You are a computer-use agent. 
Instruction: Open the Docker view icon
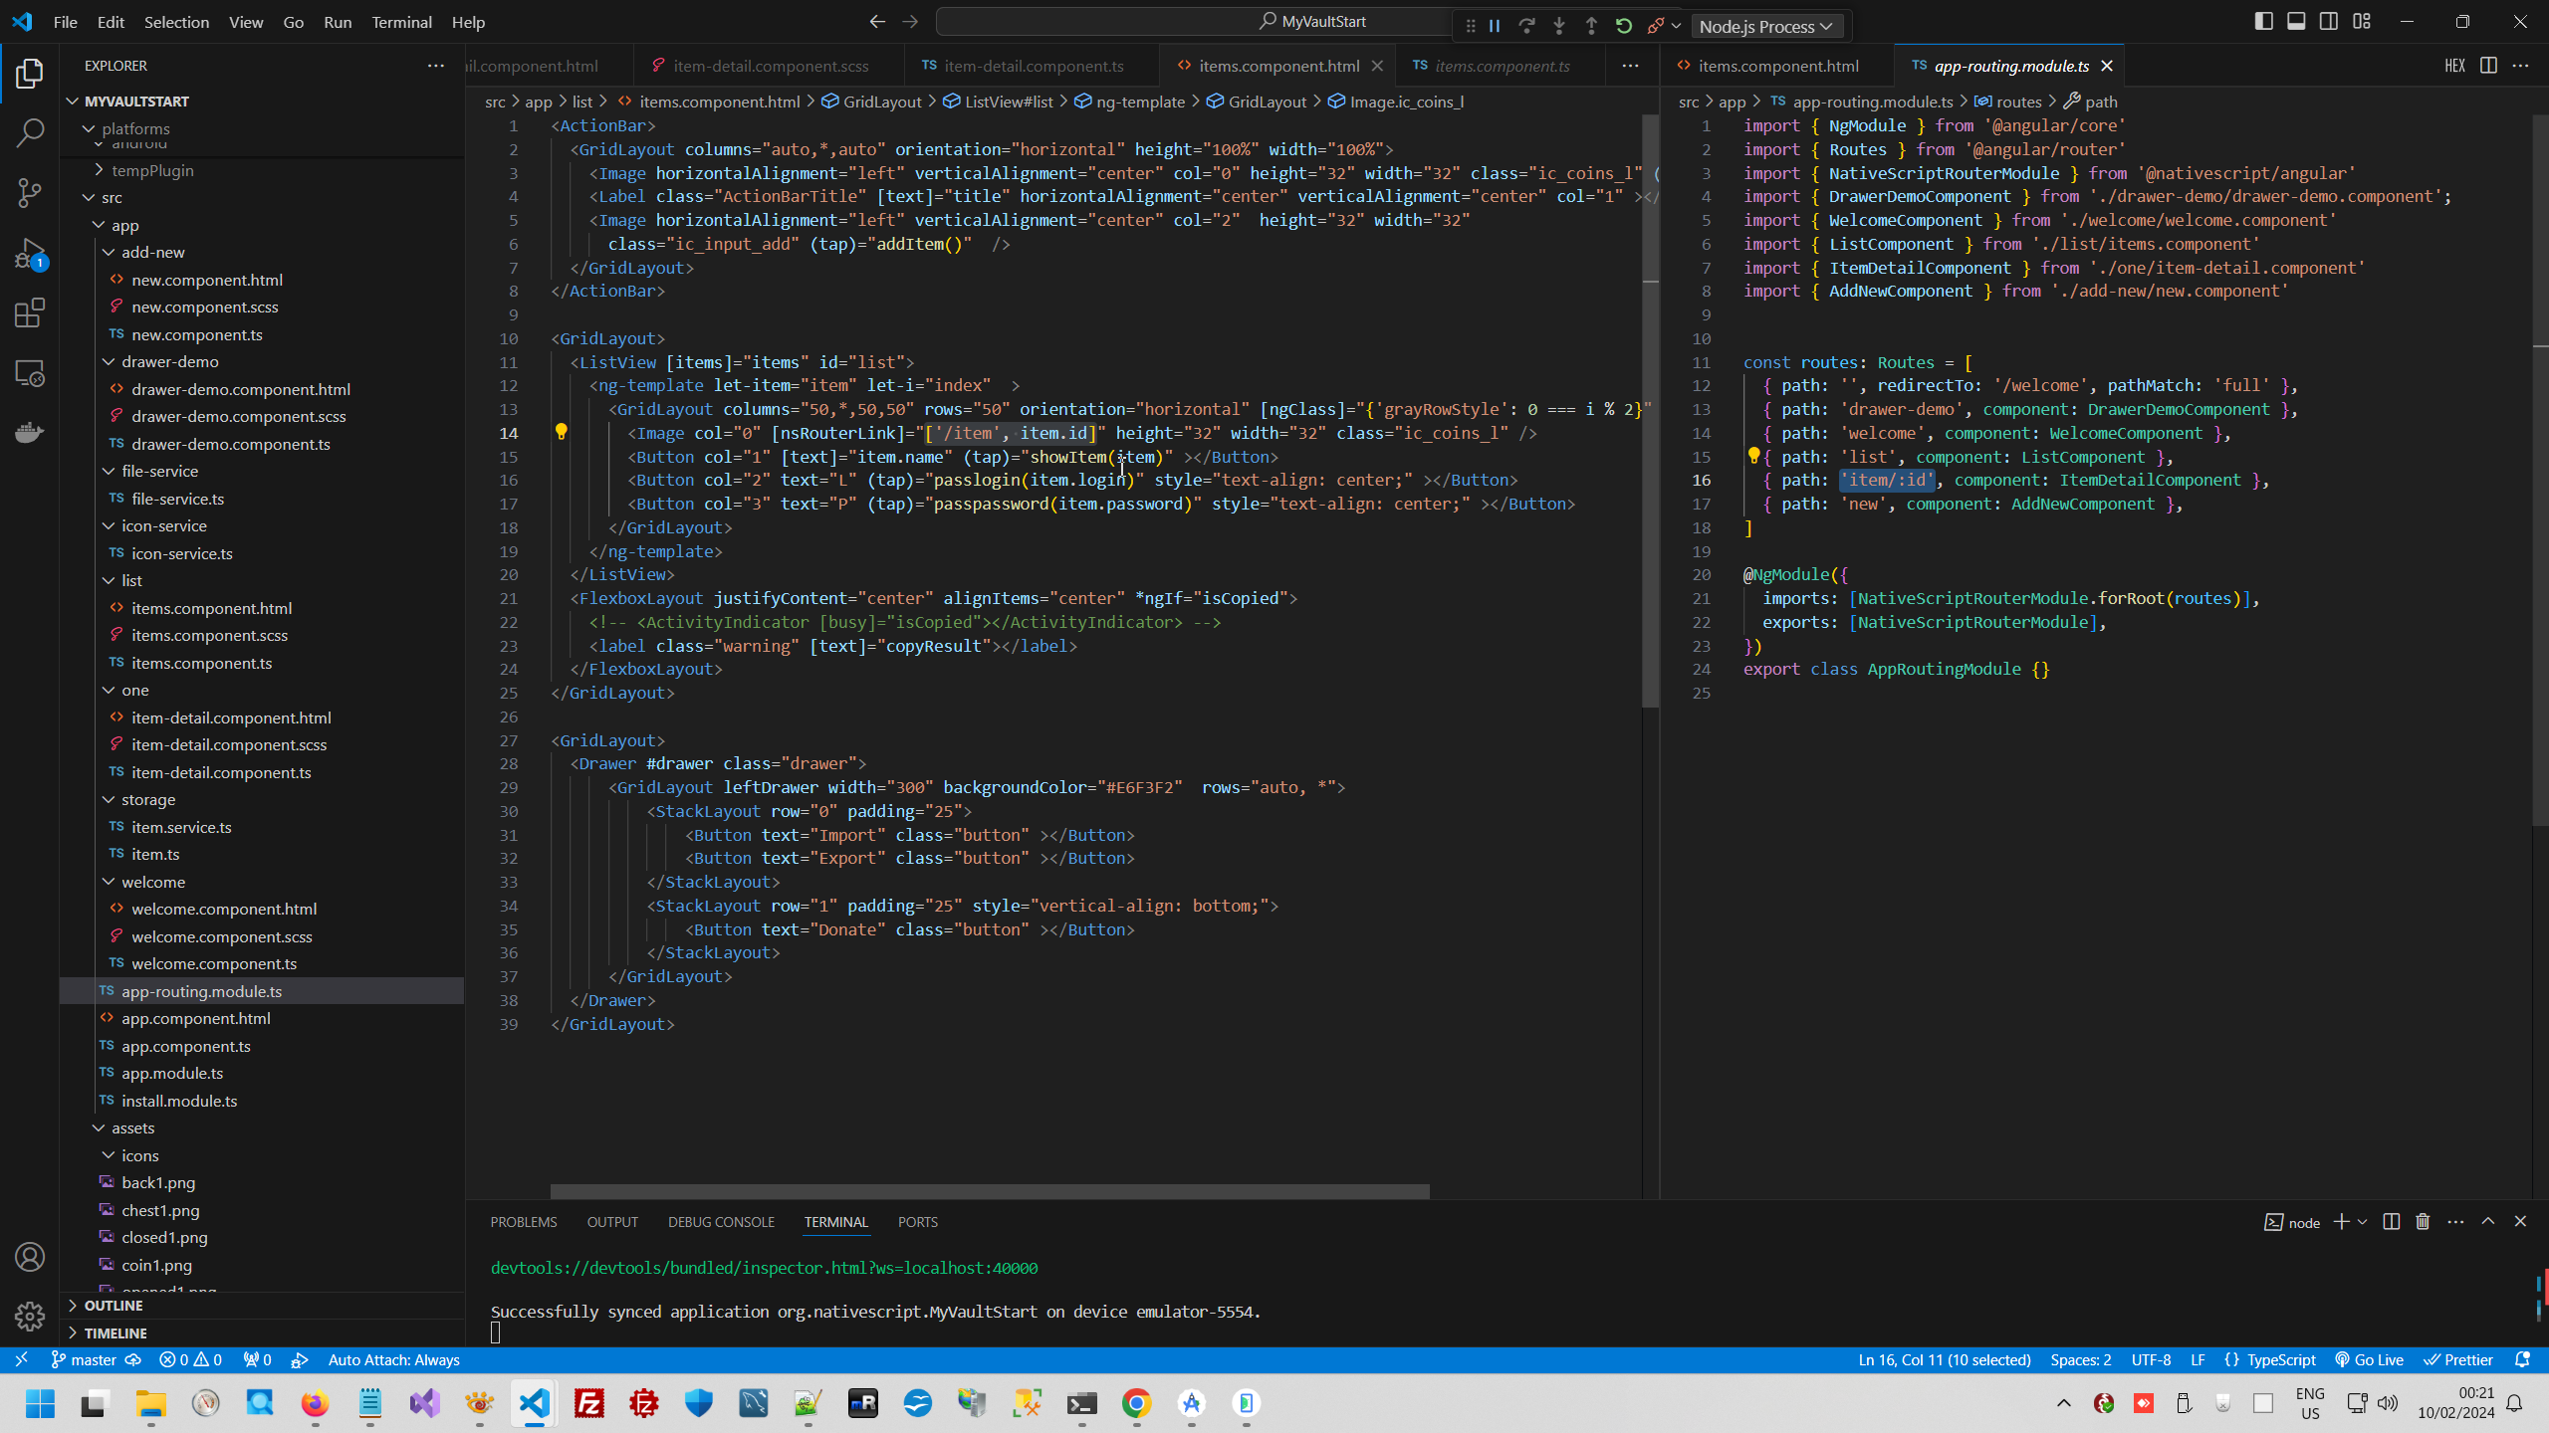[x=30, y=433]
